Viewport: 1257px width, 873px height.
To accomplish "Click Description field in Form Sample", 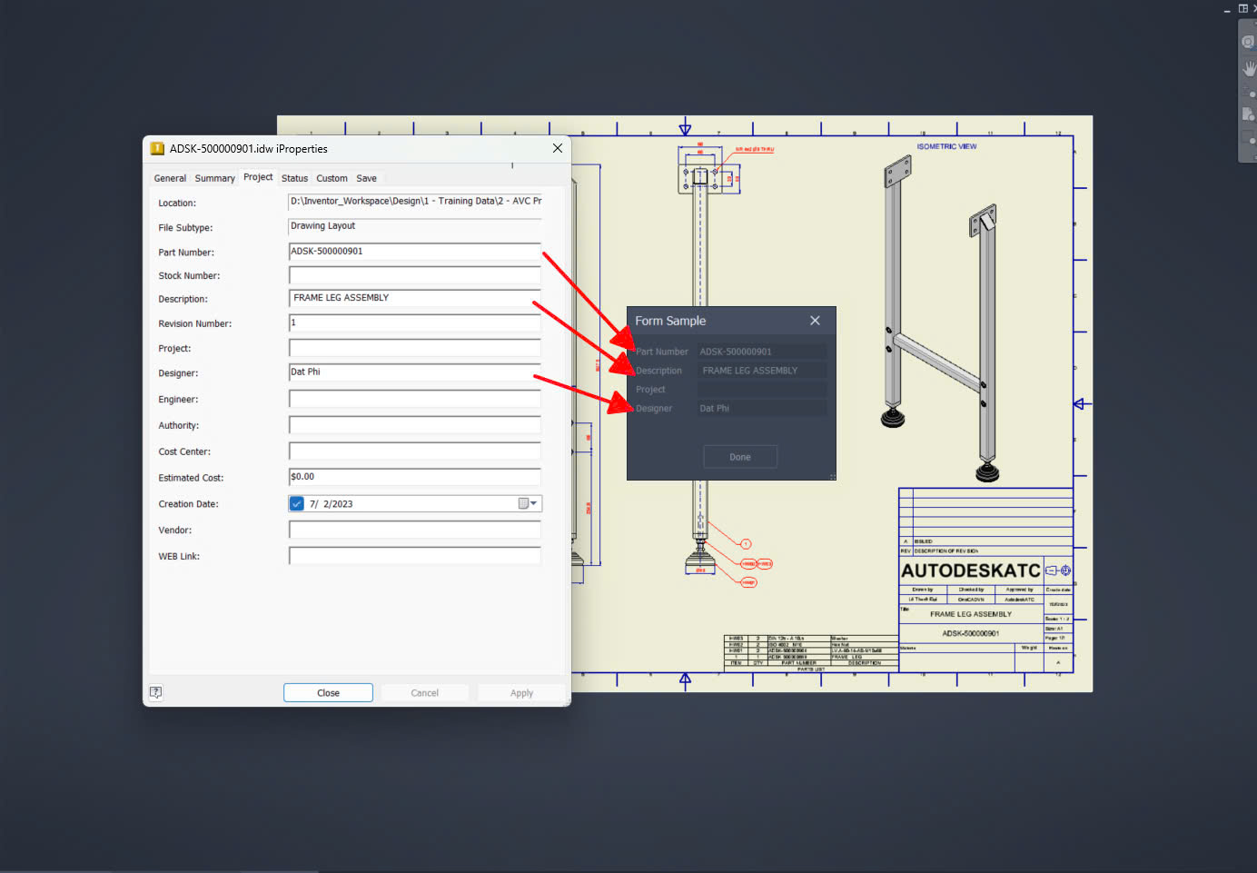I will point(762,371).
